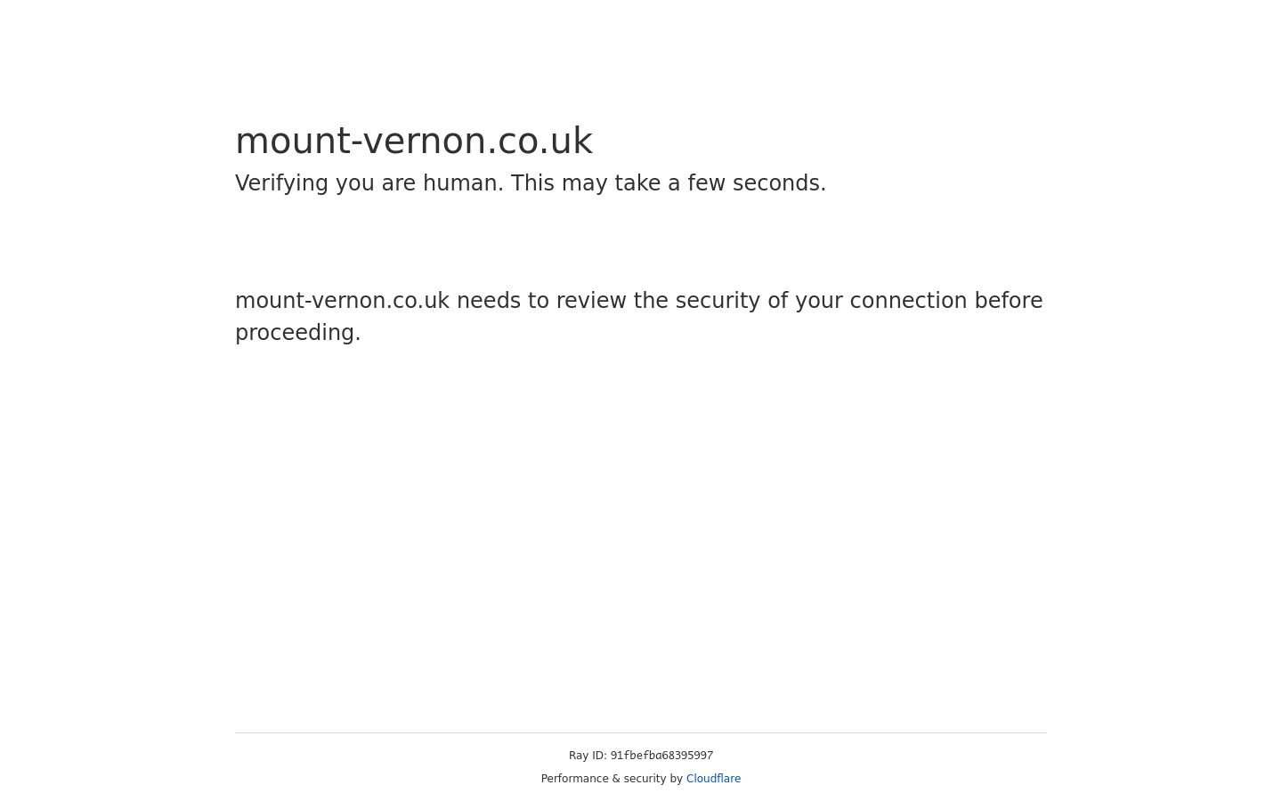This screenshot has height=801, width=1282.
Task: Click the word 'security' in the review paragraph
Action: tap(718, 301)
